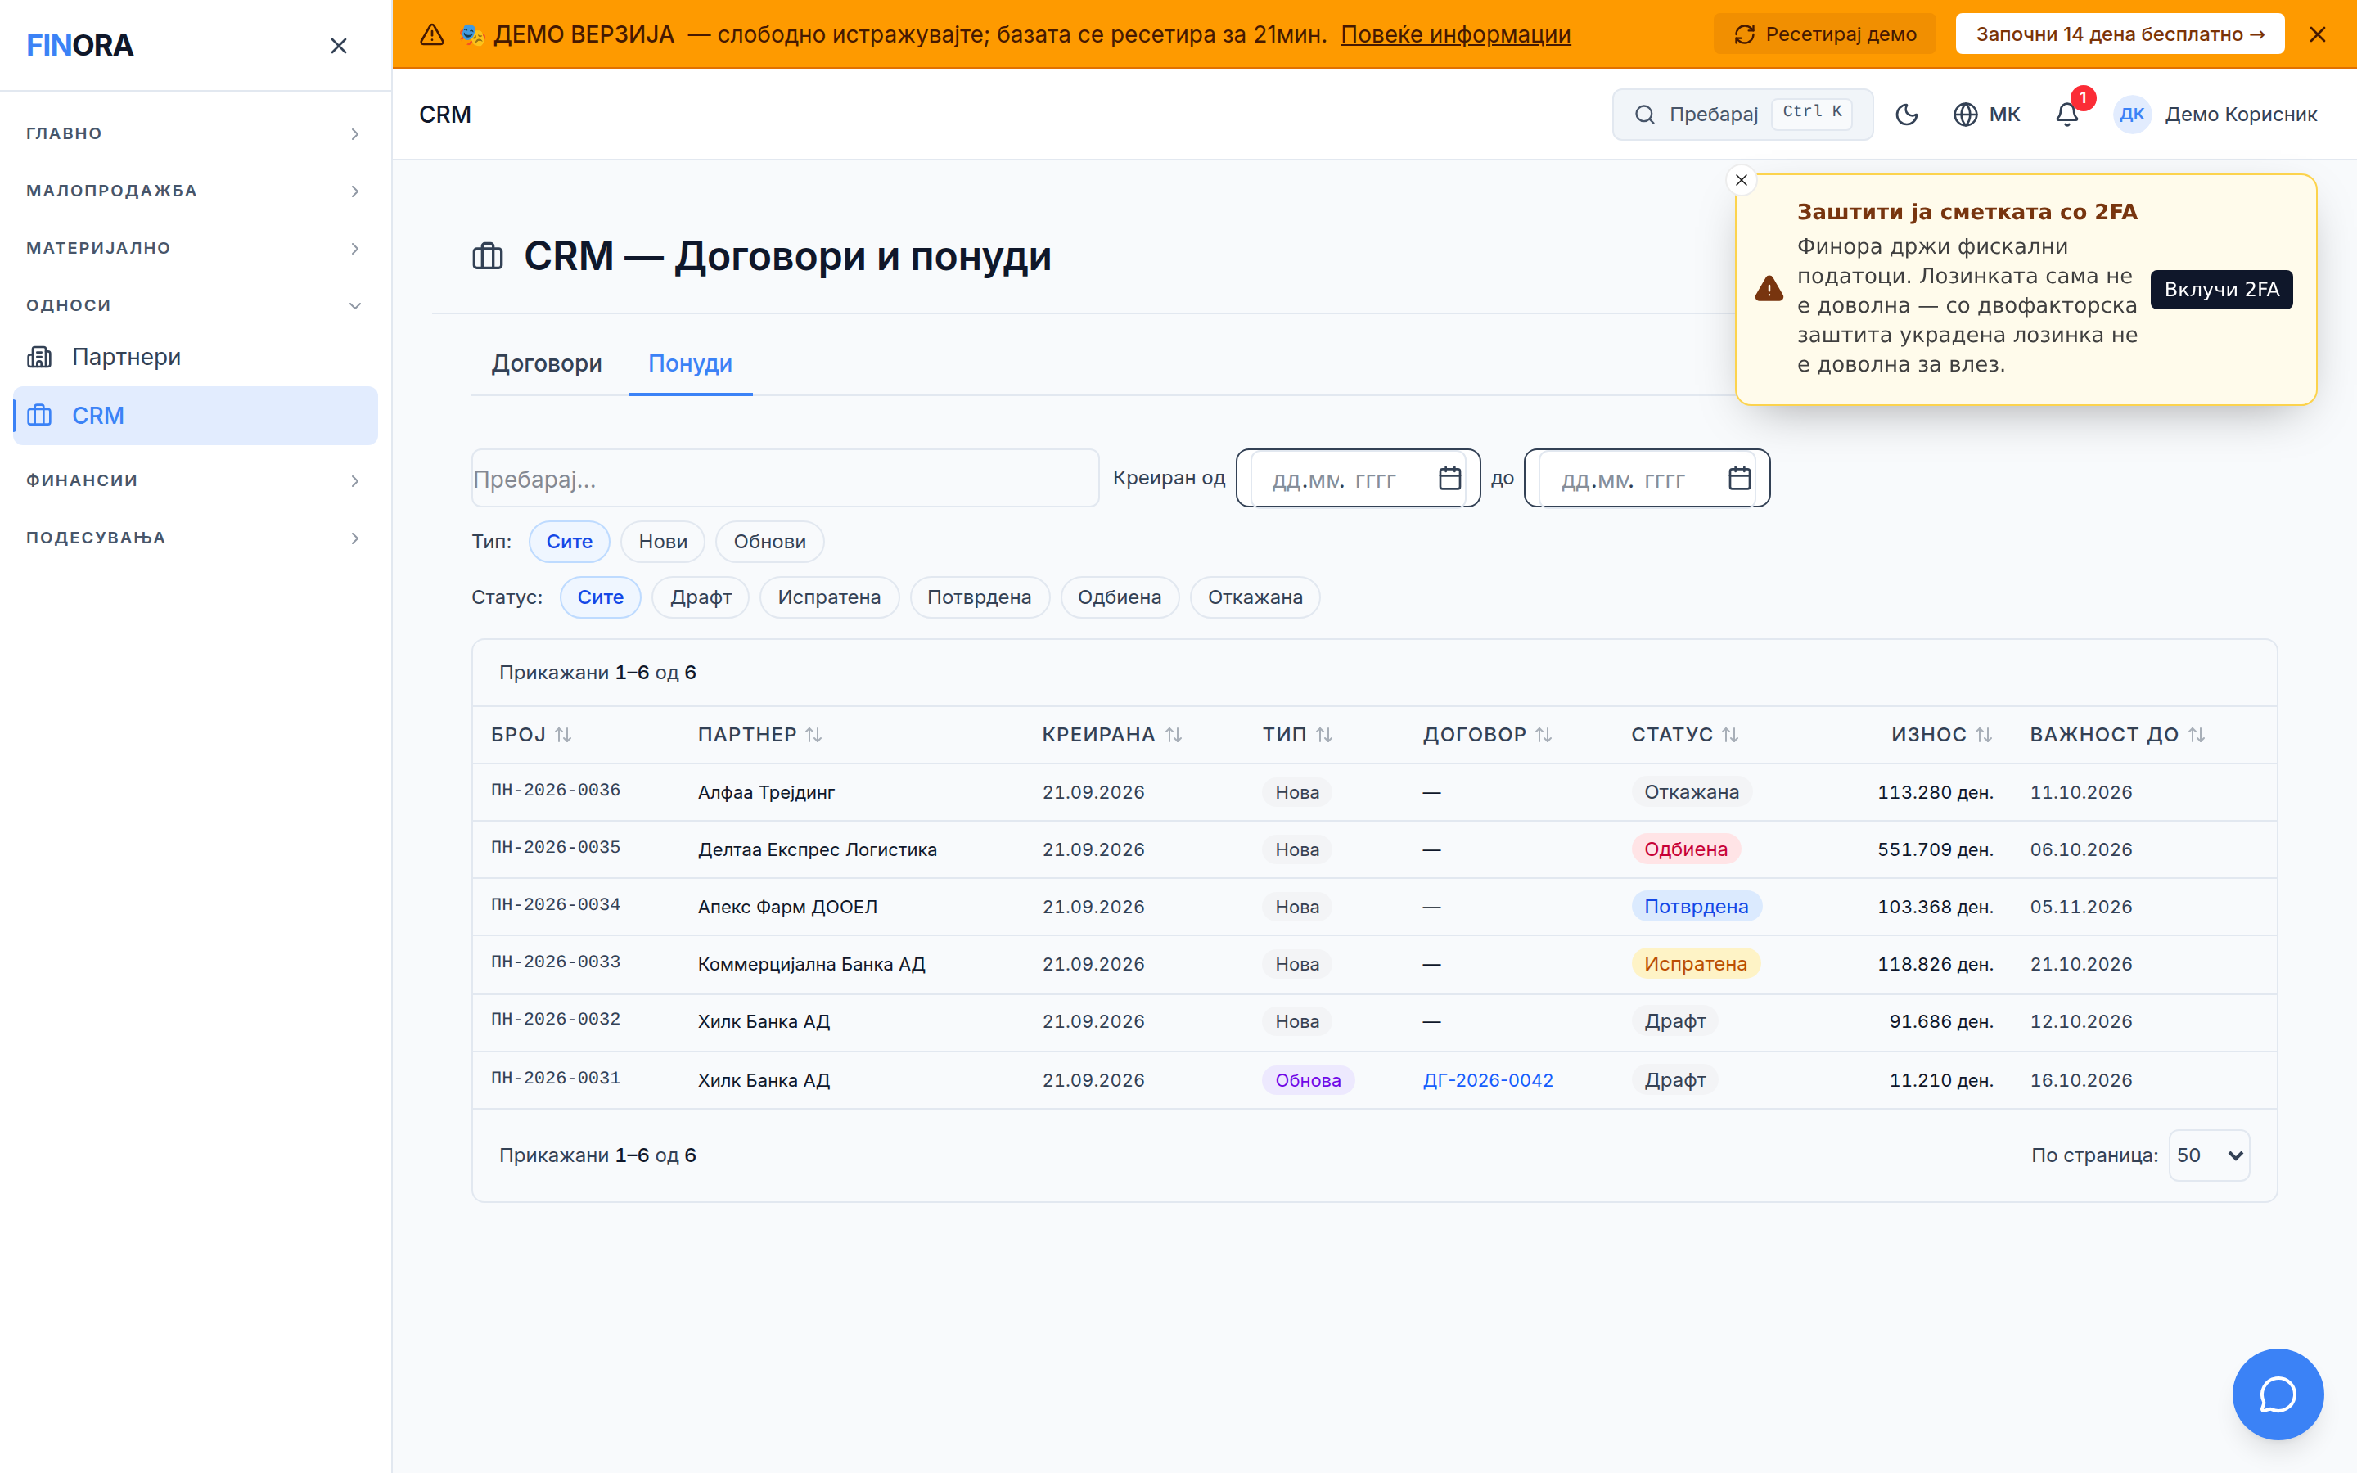Open the ДК user avatar menu

[x=2131, y=115]
